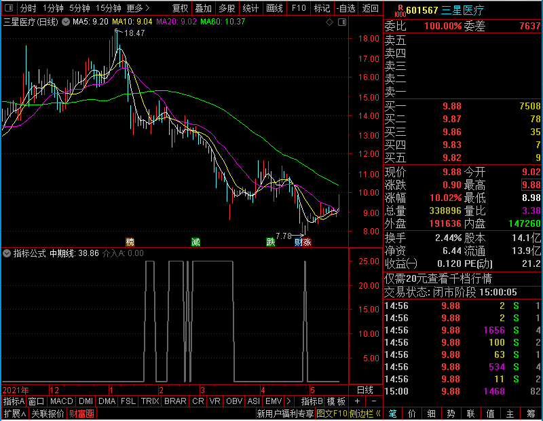
Task: Select the OBV indicator tab
Action: (234, 401)
